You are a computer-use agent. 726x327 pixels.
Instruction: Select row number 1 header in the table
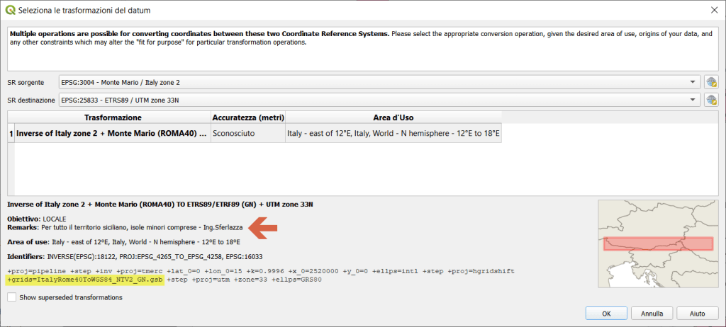click(x=11, y=133)
